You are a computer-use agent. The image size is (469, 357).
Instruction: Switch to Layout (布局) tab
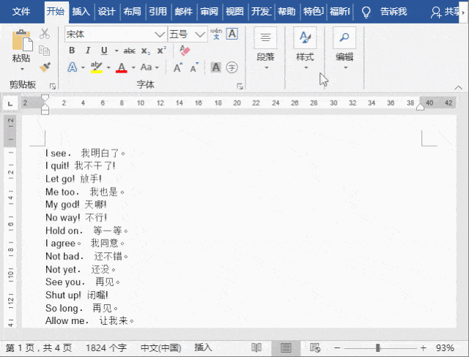[x=132, y=12]
